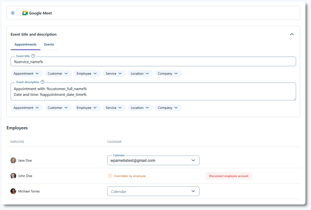
Task: Click the Google Meet logo icon
Action: coord(25,13)
